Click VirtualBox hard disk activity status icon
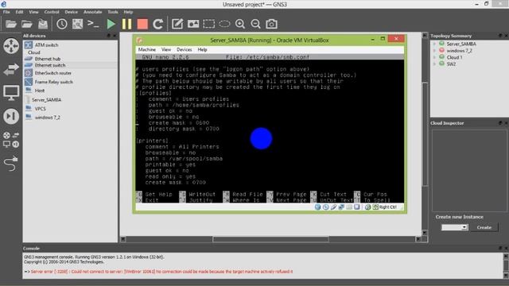This screenshot has height=286, width=509. tap(318, 207)
